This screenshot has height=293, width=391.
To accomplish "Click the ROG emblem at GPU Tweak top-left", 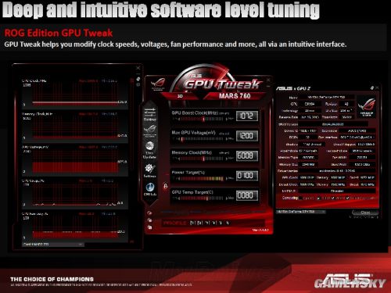I will tap(158, 84).
